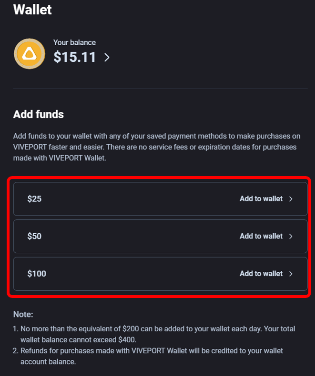
Task: Click the chevron arrow on the $100 row
Action: pos(291,274)
